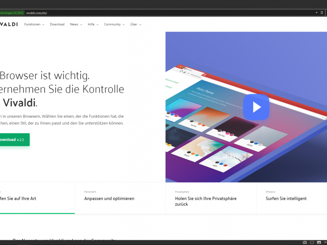The image size is (327, 245).
Task: Click the green Download v2.2 button
Action: pos(14,140)
